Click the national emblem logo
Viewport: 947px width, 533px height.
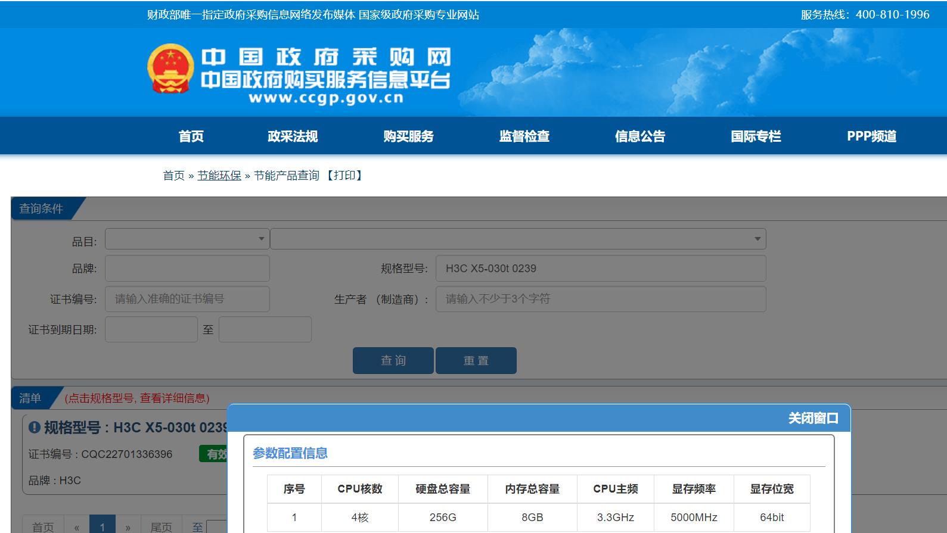coord(170,68)
